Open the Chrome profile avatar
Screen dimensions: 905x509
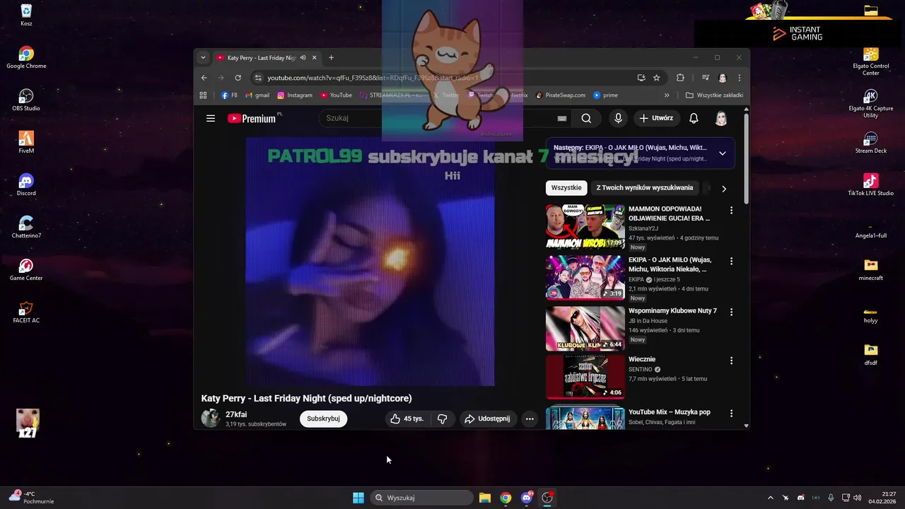723,78
